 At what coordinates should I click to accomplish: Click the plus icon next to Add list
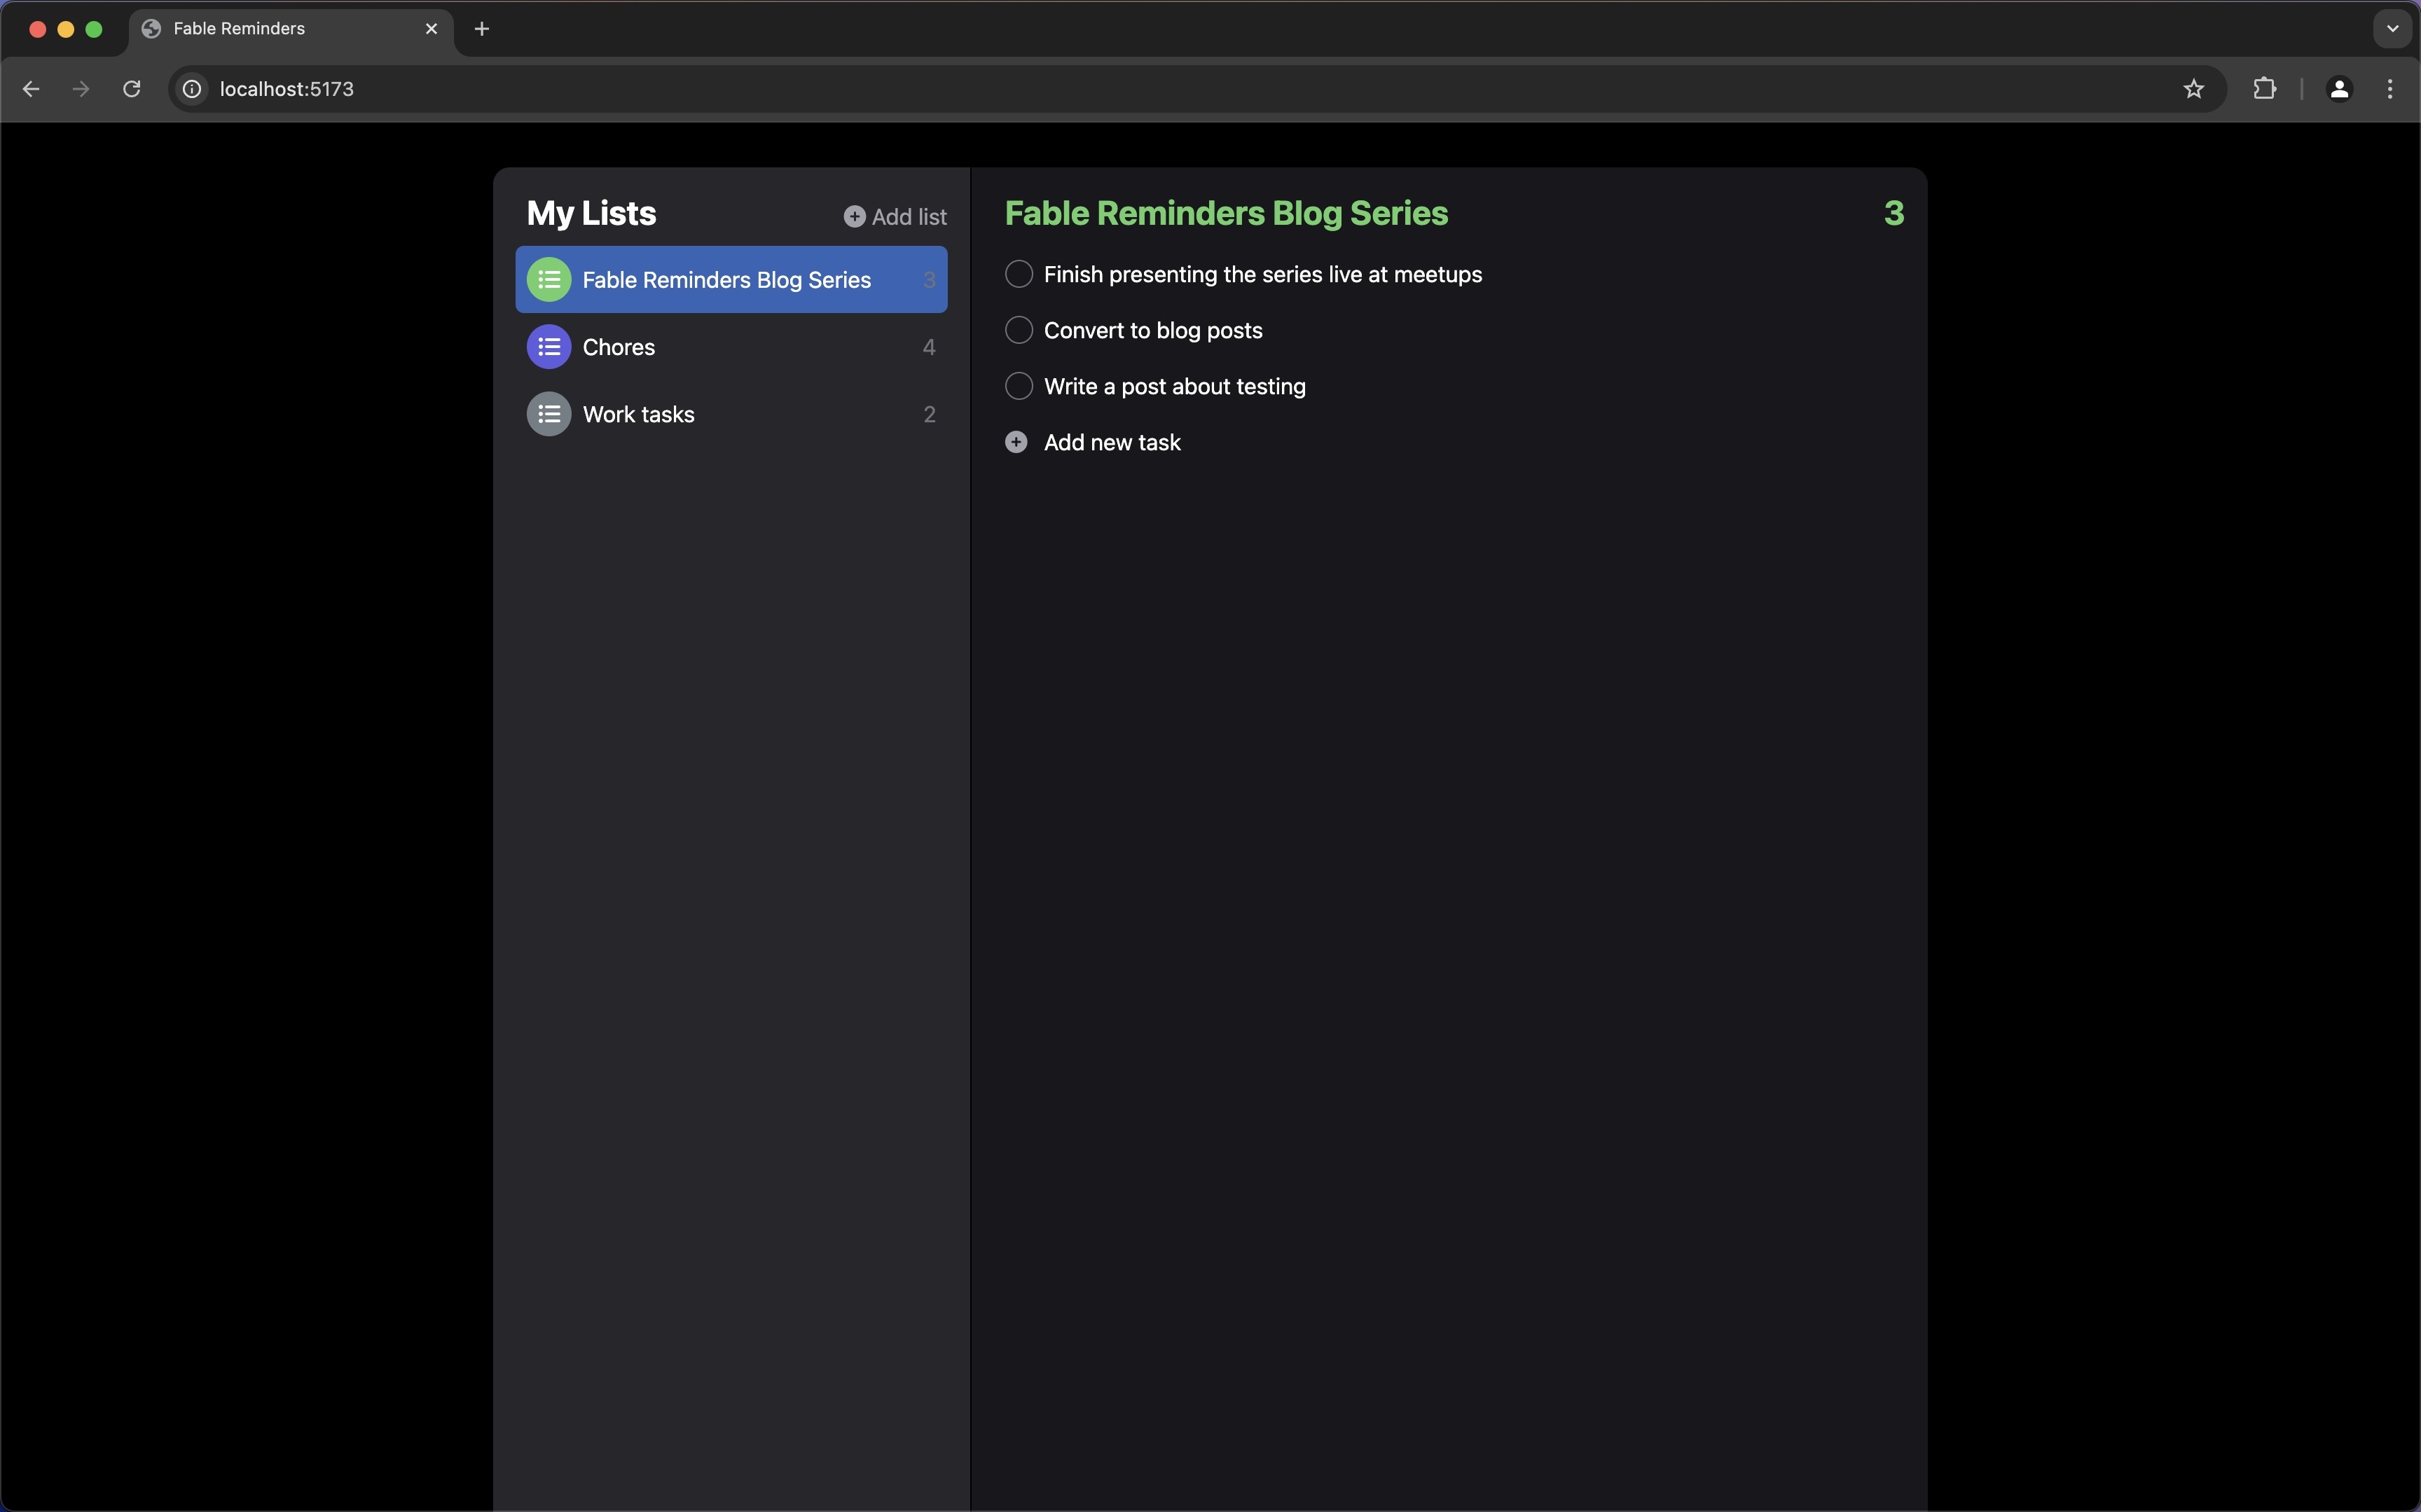[x=854, y=217]
